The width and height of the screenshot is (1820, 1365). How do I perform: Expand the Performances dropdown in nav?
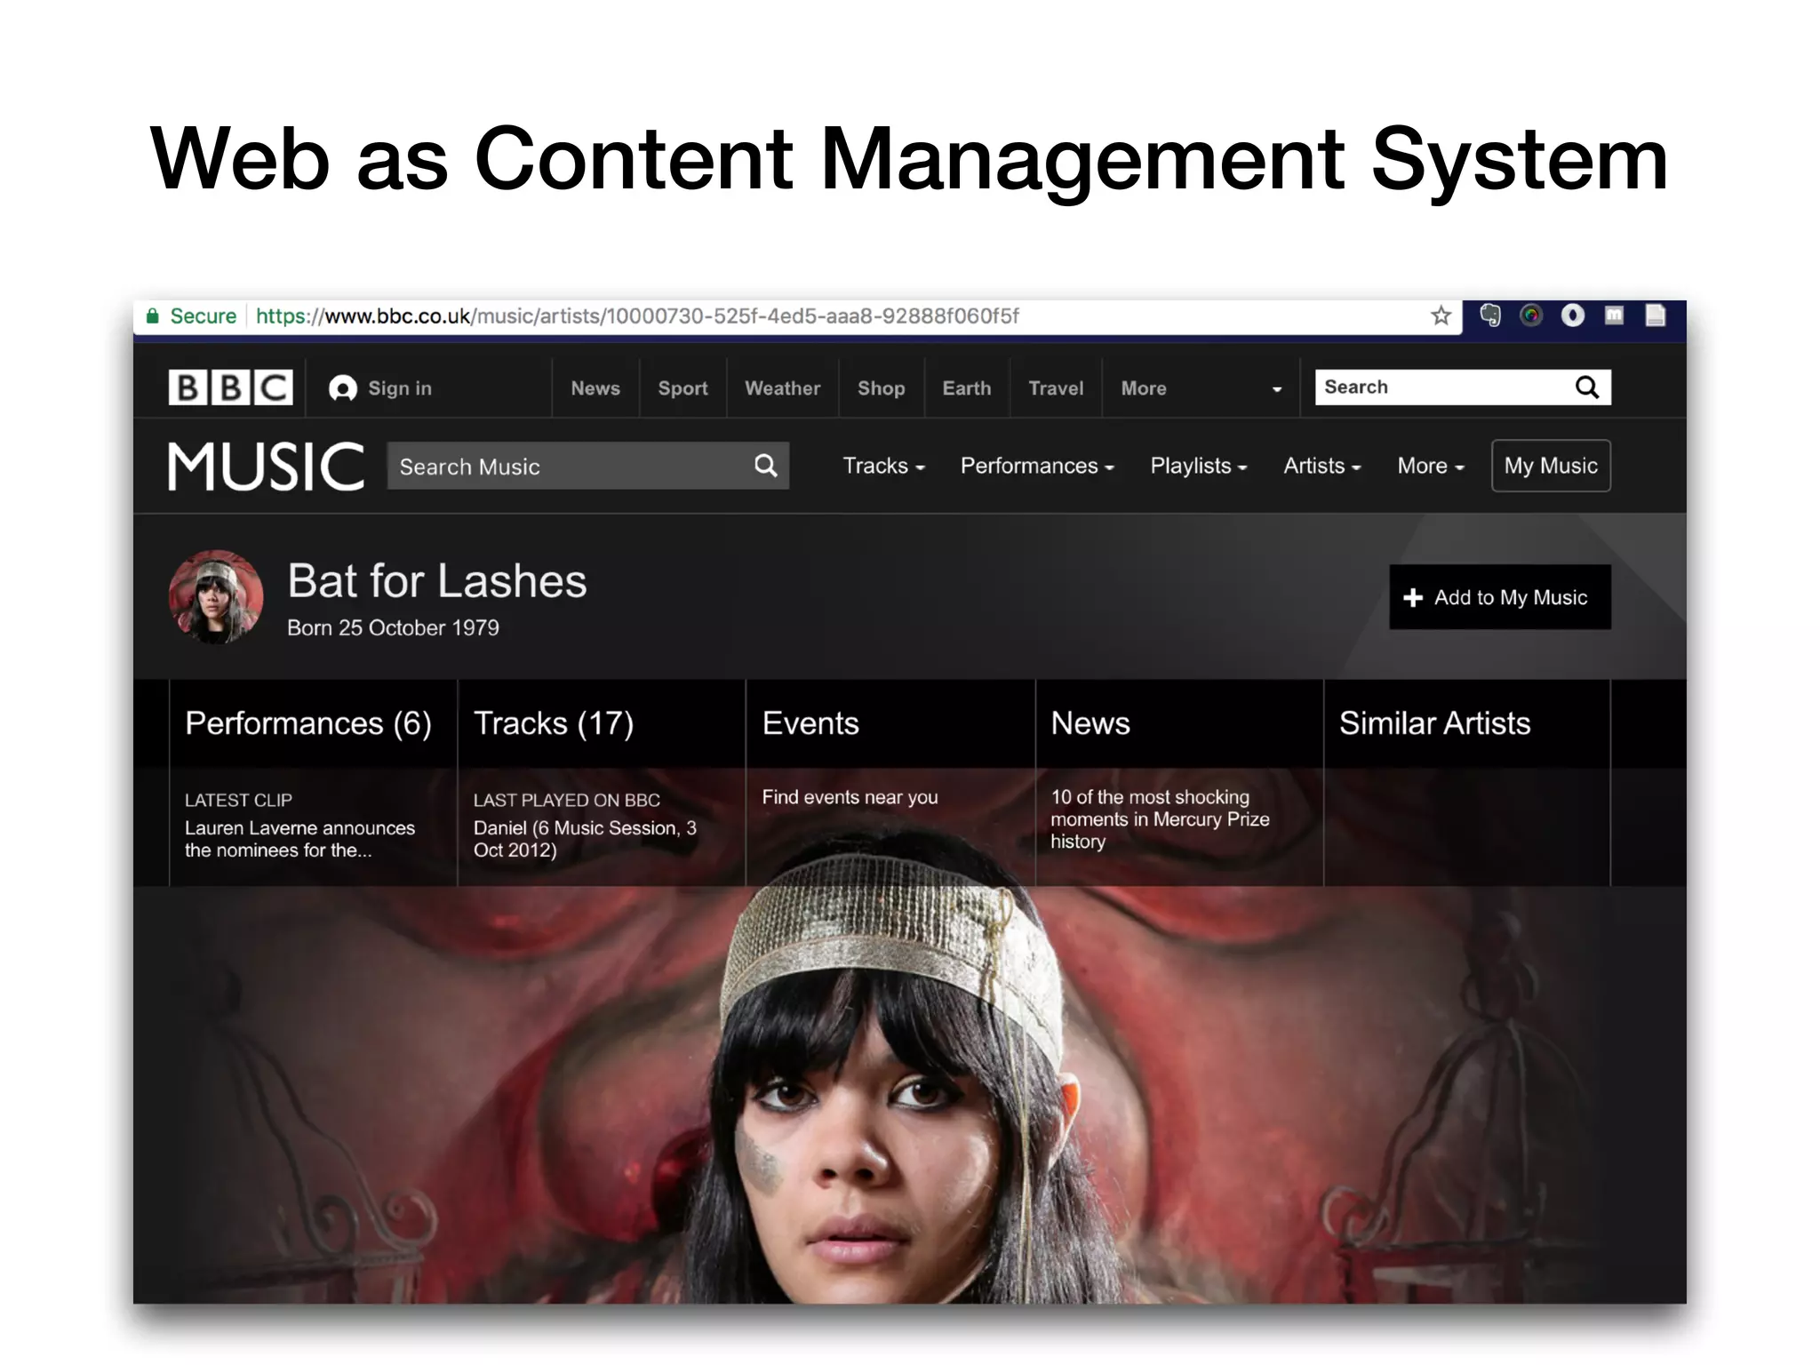click(1037, 466)
